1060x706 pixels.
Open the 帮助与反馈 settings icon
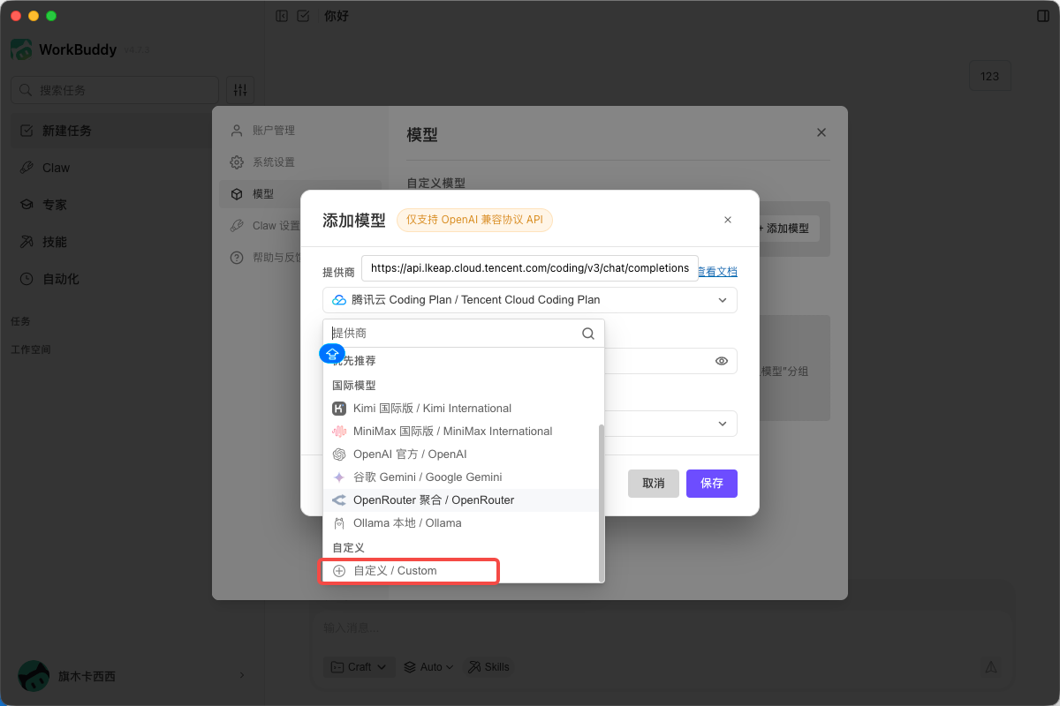pos(237,257)
